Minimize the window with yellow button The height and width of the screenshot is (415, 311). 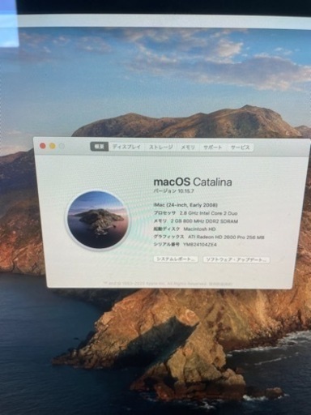[x=52, y=146]
